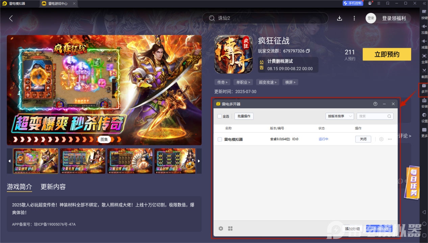Click the detach window icon in the title bar
Image resolution: width=428 pixels, height=243 pixels.
[x=387, y=3]
